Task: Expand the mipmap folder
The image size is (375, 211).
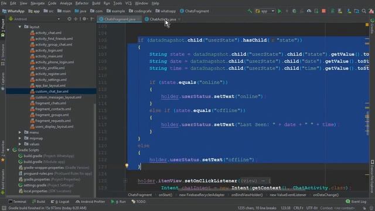Action: 20,138
